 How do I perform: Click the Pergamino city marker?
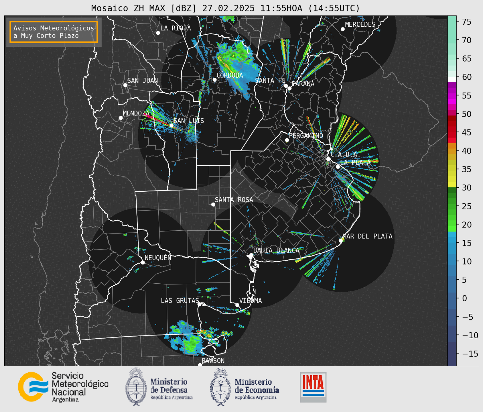click(287, 140)
